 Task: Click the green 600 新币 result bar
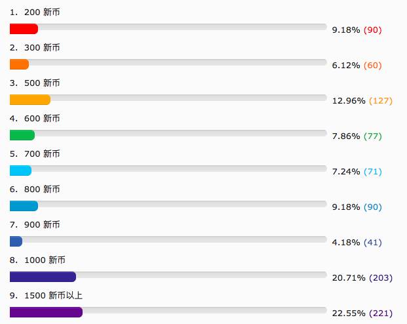(22, 135)
